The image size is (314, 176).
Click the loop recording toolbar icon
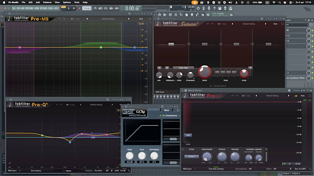click(117, 8)
